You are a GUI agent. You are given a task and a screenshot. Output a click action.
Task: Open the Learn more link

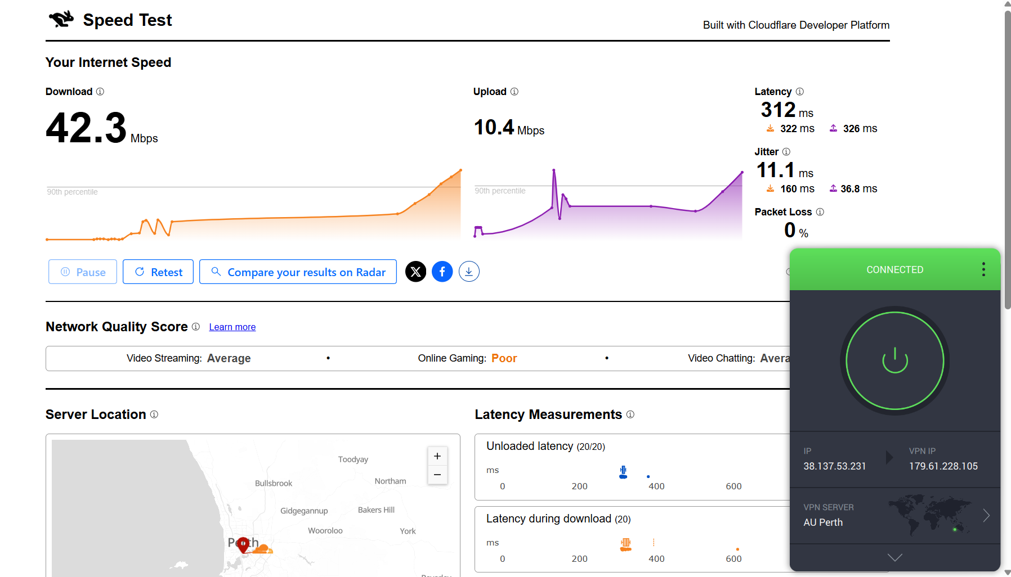[232, 327]
